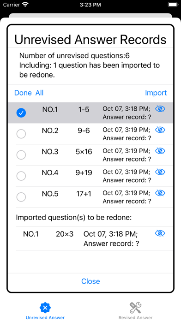
Task: Show hidden answer for the 5×16 question
Action: click(160, 151)
